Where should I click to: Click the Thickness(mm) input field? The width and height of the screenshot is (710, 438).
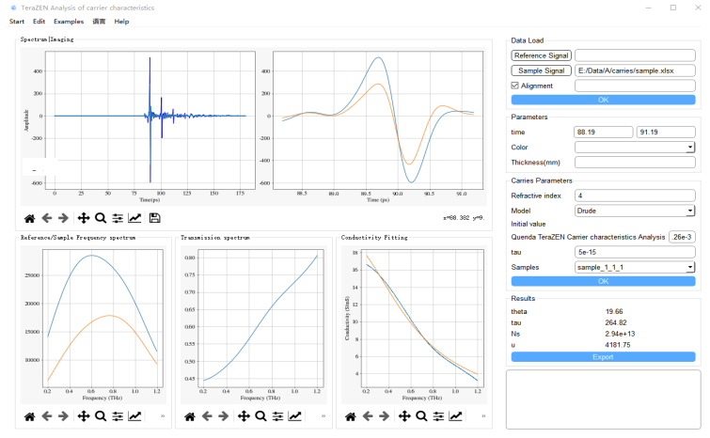(x=634, y=163)
